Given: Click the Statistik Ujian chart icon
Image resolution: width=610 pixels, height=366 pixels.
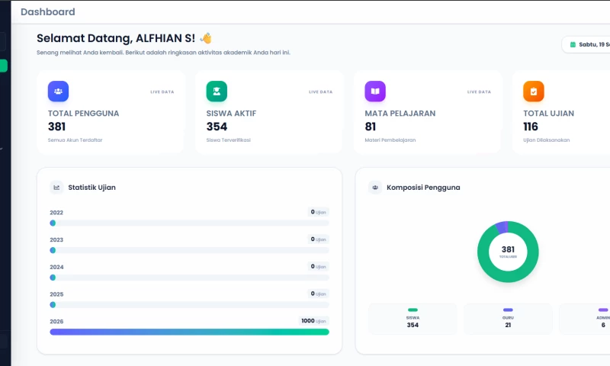Looking at the screenshot, I should pyautogui.click(x=56, y=188).
